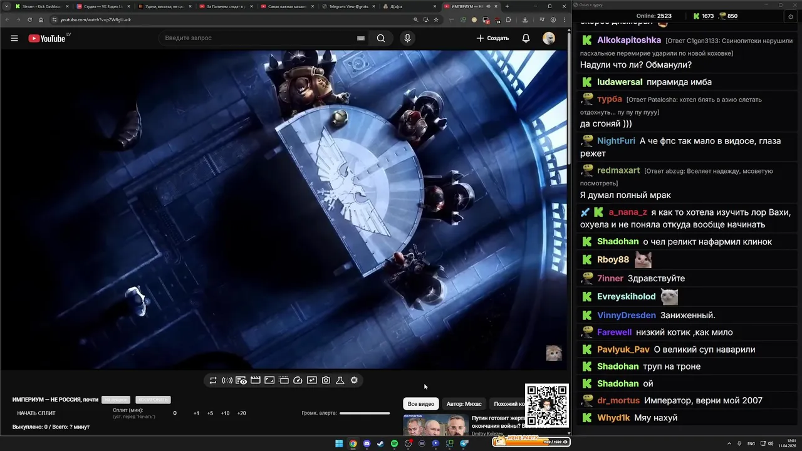This screenshot has width=802, height=451.
Task: Click the dotted filmstrip icon in the player toolbar
Action: [x=284, y=380]
